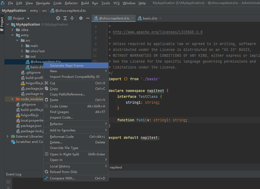Select hvigorfile.js at the project root
The width and height of the screenshot is (260, 189).
click(30, 115)
